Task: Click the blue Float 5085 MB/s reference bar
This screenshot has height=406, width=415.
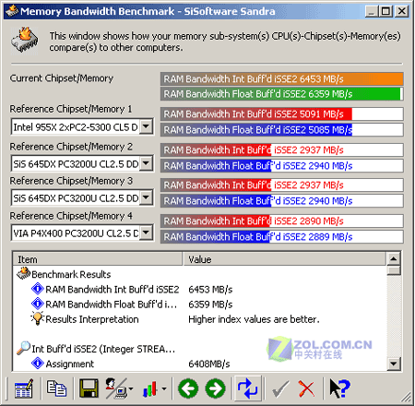Action: [282, 130]
